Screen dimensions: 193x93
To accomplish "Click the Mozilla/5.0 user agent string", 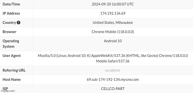I will [x=113, y=58].
